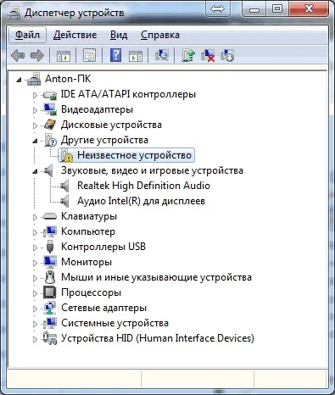Click the Disable device down-arrow icon
This screenshot has height=395, width=335.
pos(227,55)
